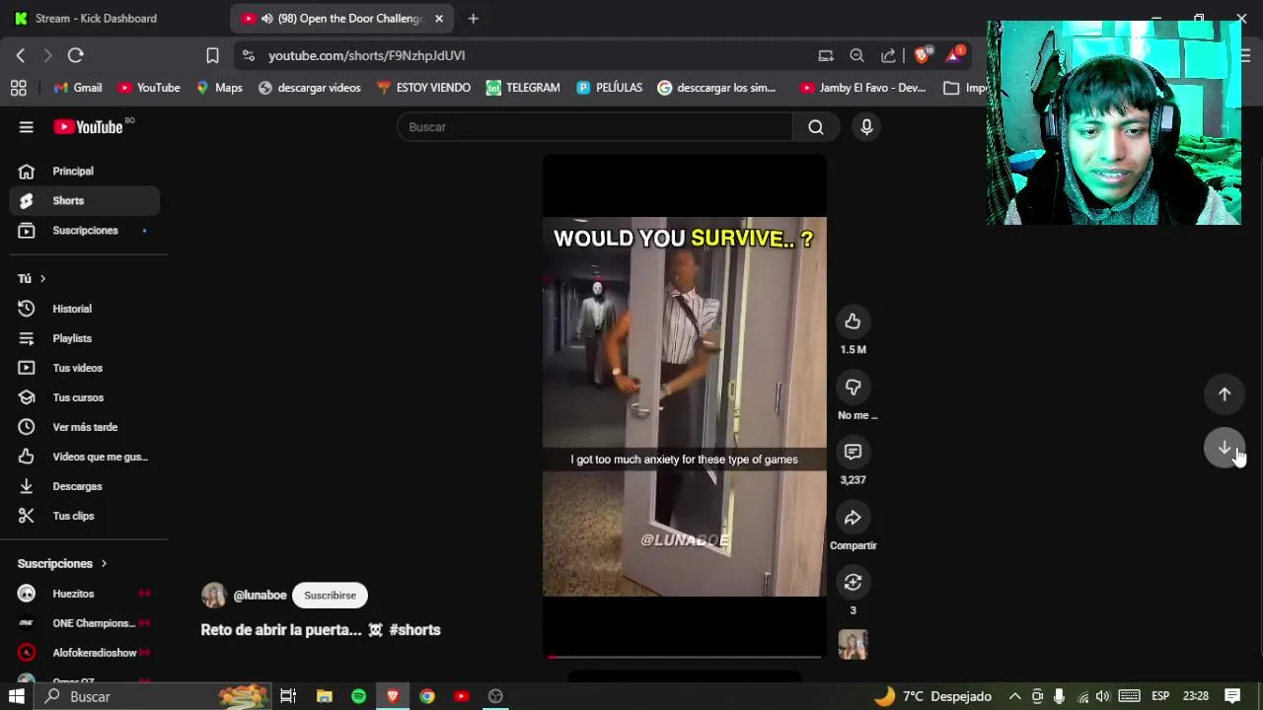Open TELEGRAM bookmark
Image resolution: width=1263 pixels, height=710 pixels.
pyautogui.click(x=523, y=88)
